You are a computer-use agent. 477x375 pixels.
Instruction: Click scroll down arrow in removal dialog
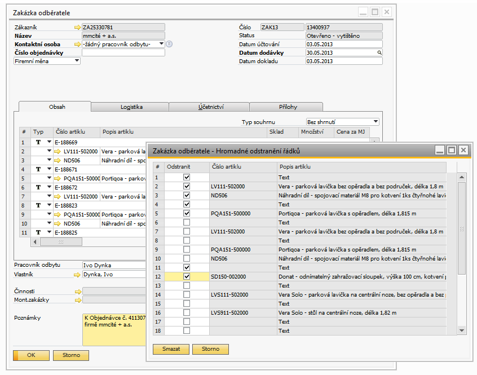click(462, 330)
